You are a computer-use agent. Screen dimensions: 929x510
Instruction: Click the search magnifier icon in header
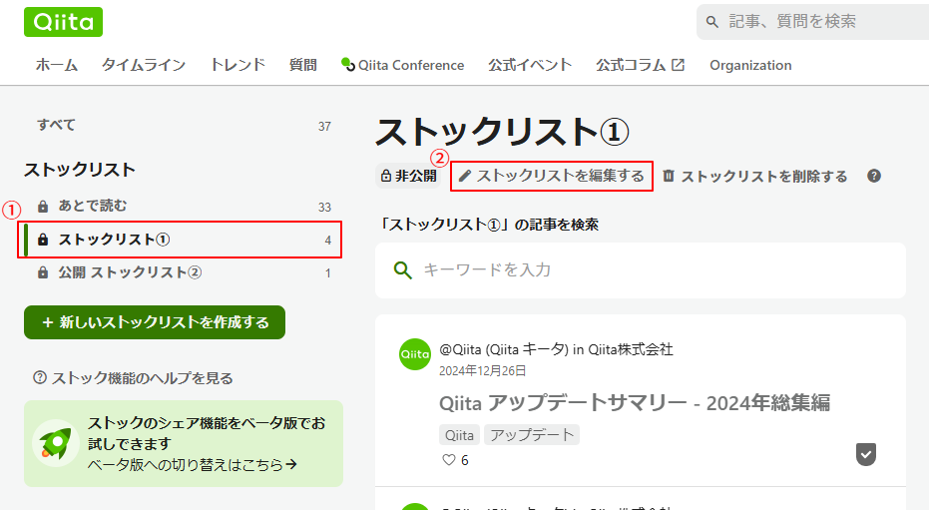[x=712, y=22]
